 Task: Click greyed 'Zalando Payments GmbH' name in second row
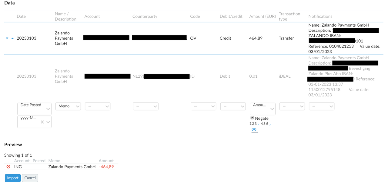(x=64, y=76)
